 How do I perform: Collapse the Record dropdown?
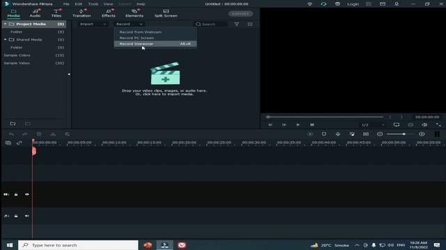[129, 24]
